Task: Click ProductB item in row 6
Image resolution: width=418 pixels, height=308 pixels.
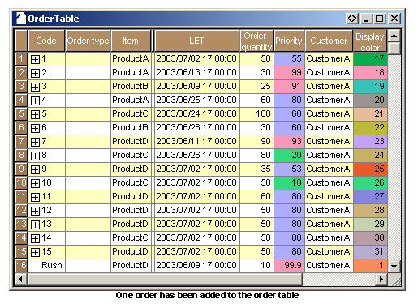Action: point(131,127)
